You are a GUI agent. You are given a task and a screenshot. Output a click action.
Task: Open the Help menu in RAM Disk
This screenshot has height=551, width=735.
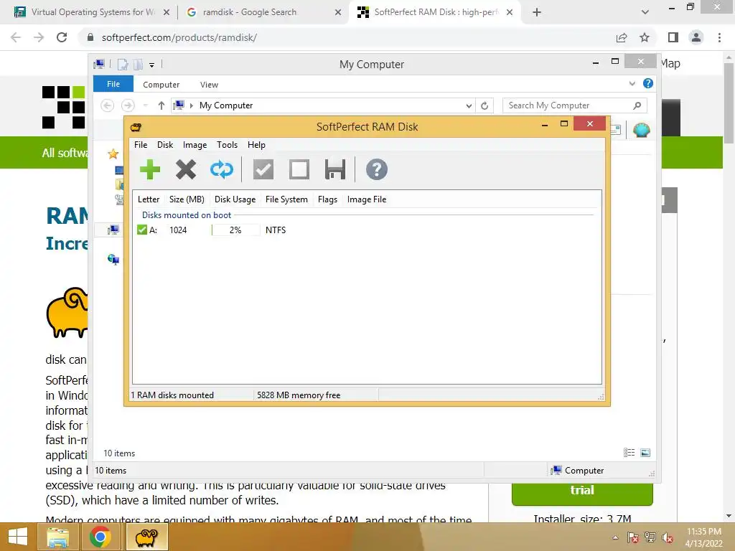[x=256, y=145]
